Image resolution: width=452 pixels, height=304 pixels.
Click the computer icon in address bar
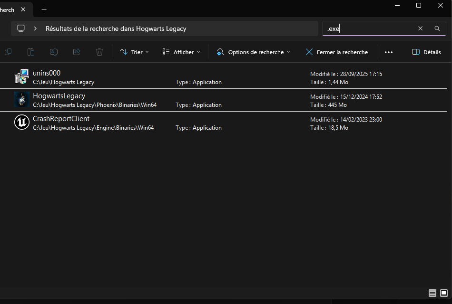coord(21,28)
